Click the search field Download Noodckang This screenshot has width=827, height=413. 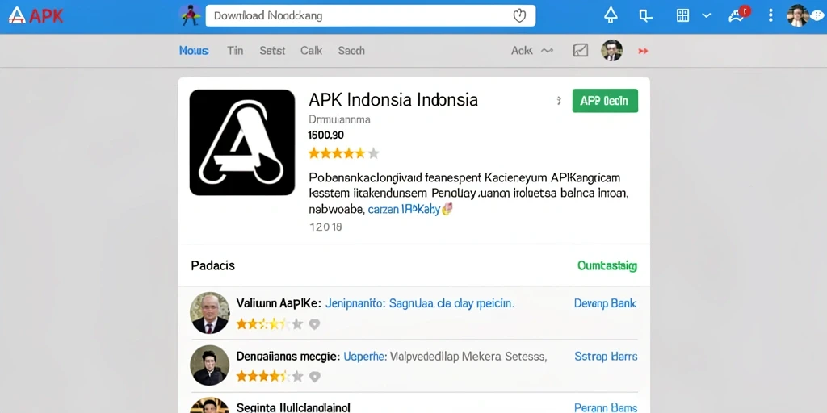pos(370,16)
